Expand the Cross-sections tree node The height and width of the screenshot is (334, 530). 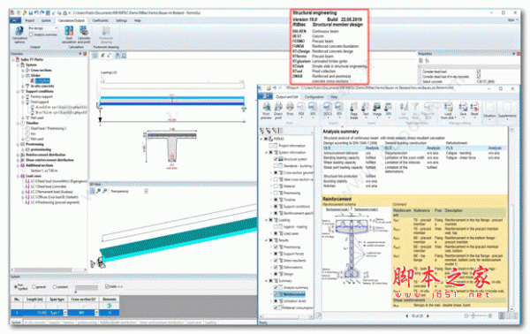pos(23,71)
